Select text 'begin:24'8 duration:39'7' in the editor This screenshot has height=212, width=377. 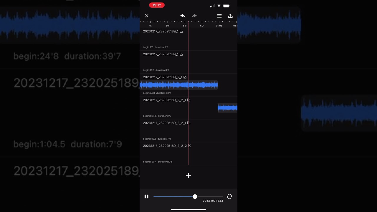pyautogui.click(x=157, y=93)
